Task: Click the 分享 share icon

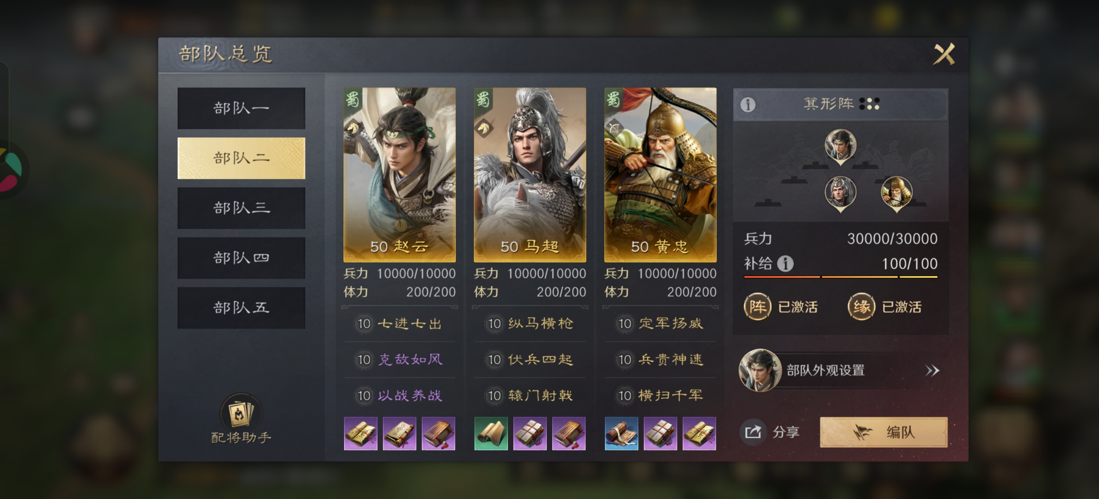Action: tap(753, 432)
